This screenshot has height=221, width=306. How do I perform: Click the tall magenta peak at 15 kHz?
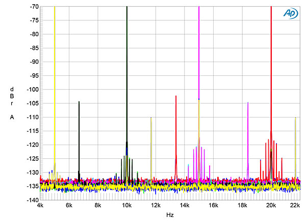tap(199, 51)
